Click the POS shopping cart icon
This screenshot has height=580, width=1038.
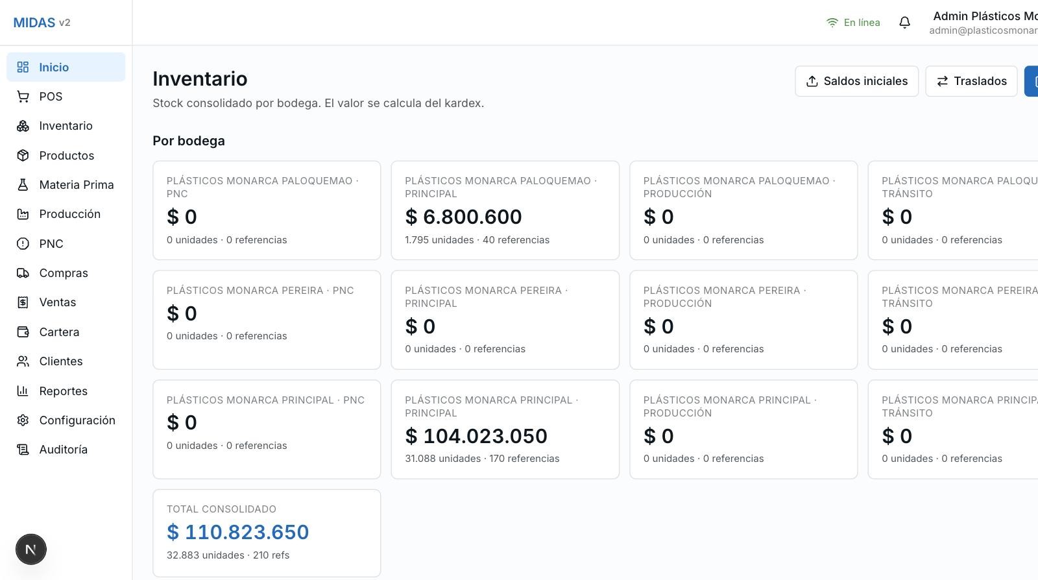click(23, 97)
